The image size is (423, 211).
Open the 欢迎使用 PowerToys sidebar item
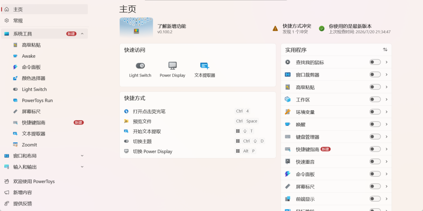pyautogui.click(x=44, y=181)
